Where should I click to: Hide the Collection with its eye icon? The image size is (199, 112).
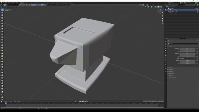[x=197, y=8]
